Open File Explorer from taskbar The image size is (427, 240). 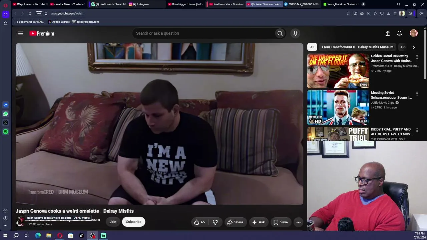[x=49, y=236]
